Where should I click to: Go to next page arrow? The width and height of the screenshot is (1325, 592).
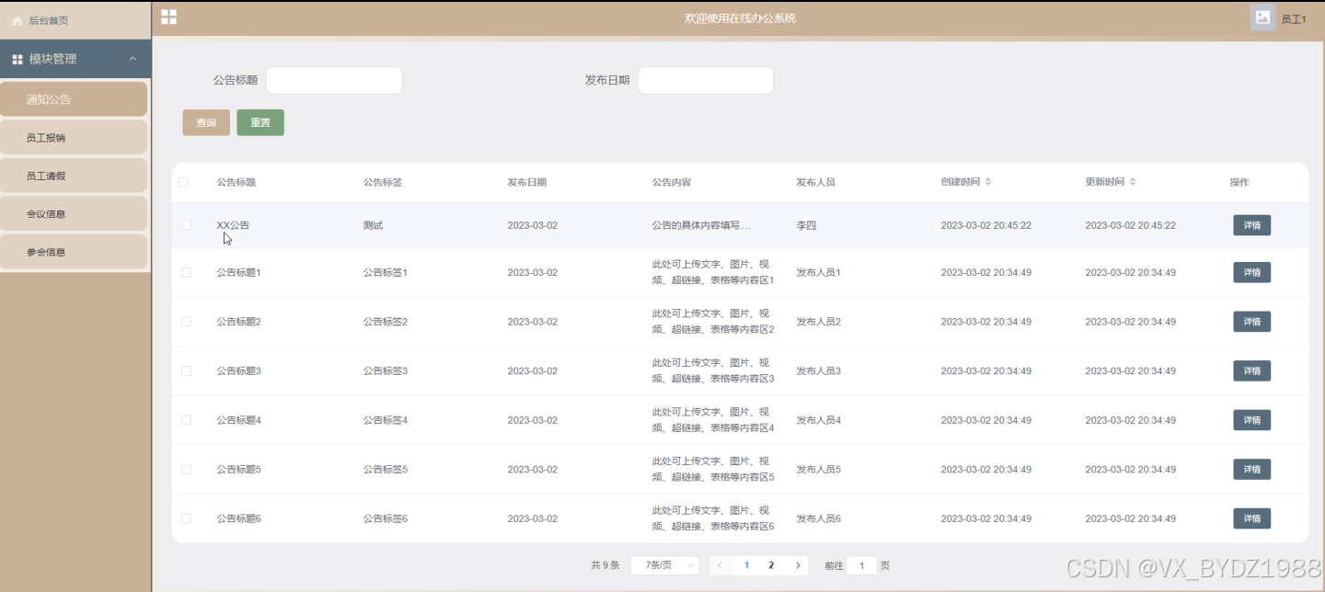click(x=798, y=565)
